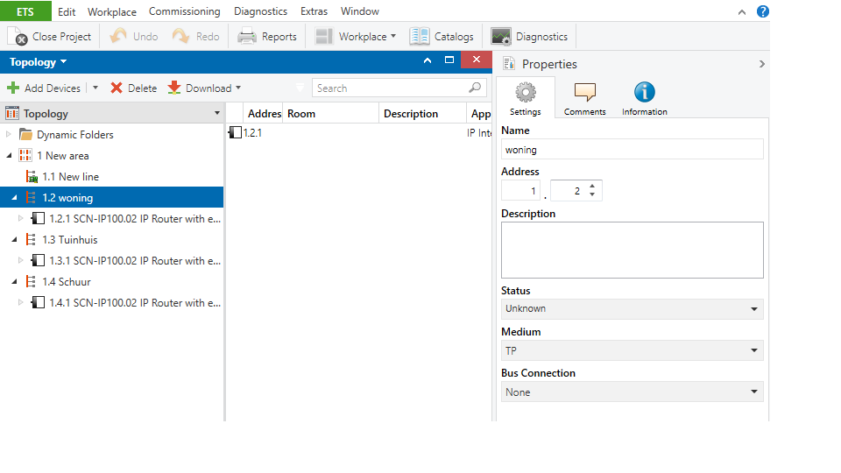This screenshot has height=473, width=841.
Task: Open the help question mark icon
Action: [762, 11]
